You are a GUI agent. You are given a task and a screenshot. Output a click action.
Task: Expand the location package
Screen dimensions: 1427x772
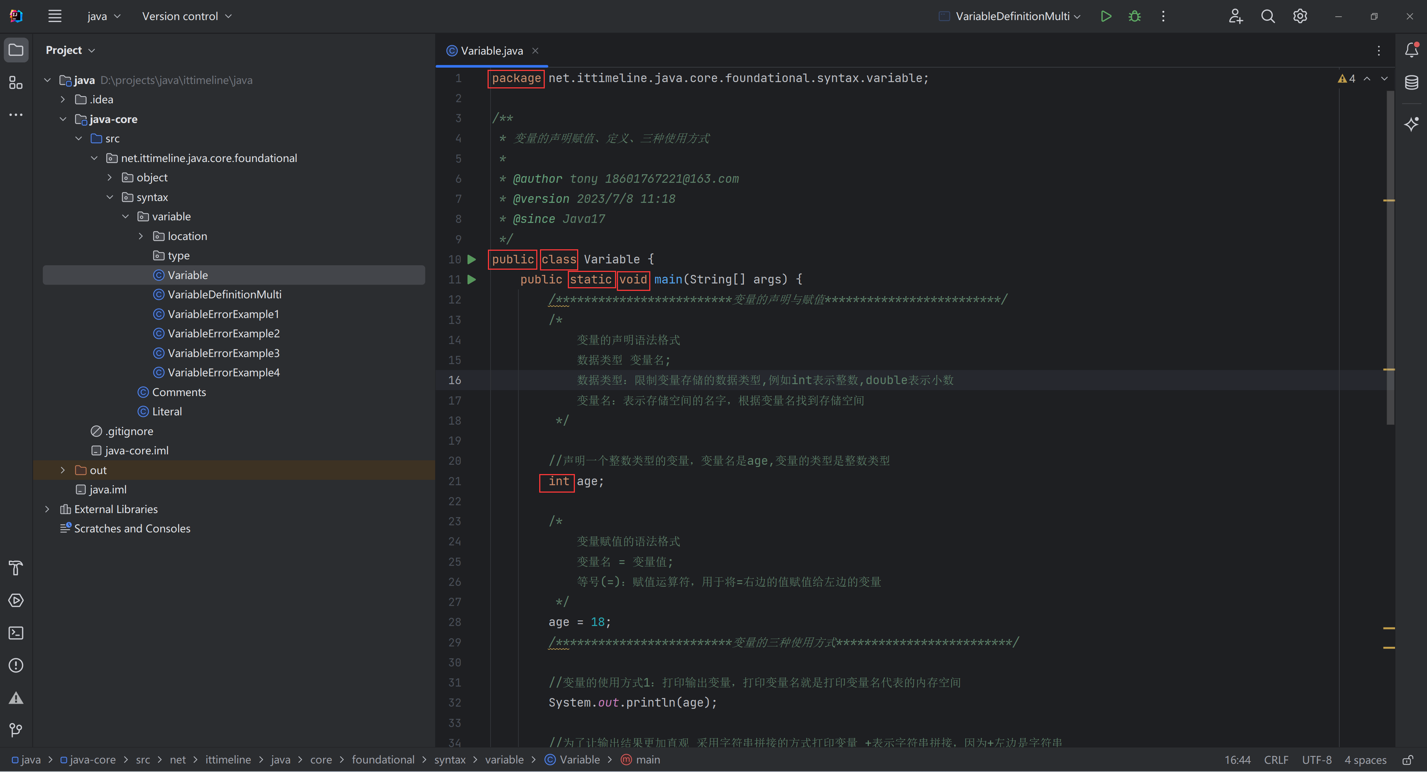pos(141,237)
